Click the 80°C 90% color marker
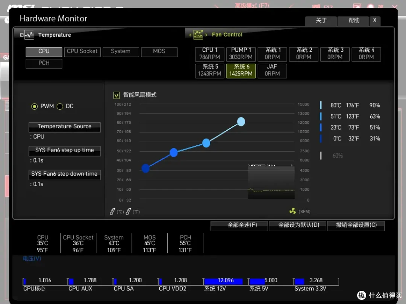The width and height of the screenshot is (406, 304). (321, 105)
